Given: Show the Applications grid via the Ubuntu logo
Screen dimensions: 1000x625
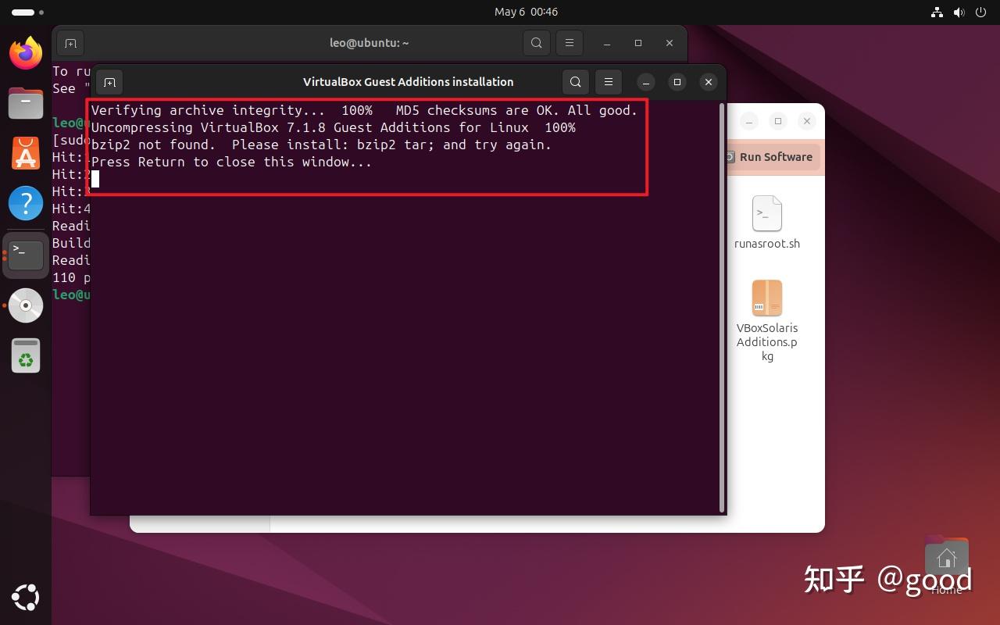Looking at the screenshot, I should 25,598.
